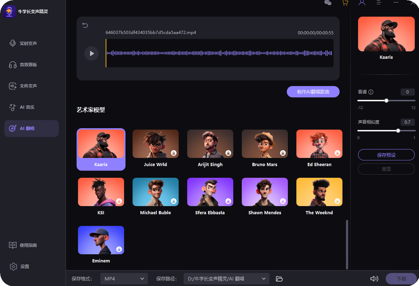Screen dimensions: 419x286
Task: Minimize the window
Action: [x=396, y=2]
